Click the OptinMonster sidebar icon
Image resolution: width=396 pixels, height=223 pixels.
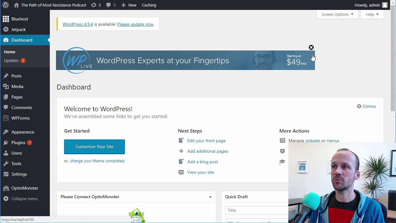click(x=6, y=188)
